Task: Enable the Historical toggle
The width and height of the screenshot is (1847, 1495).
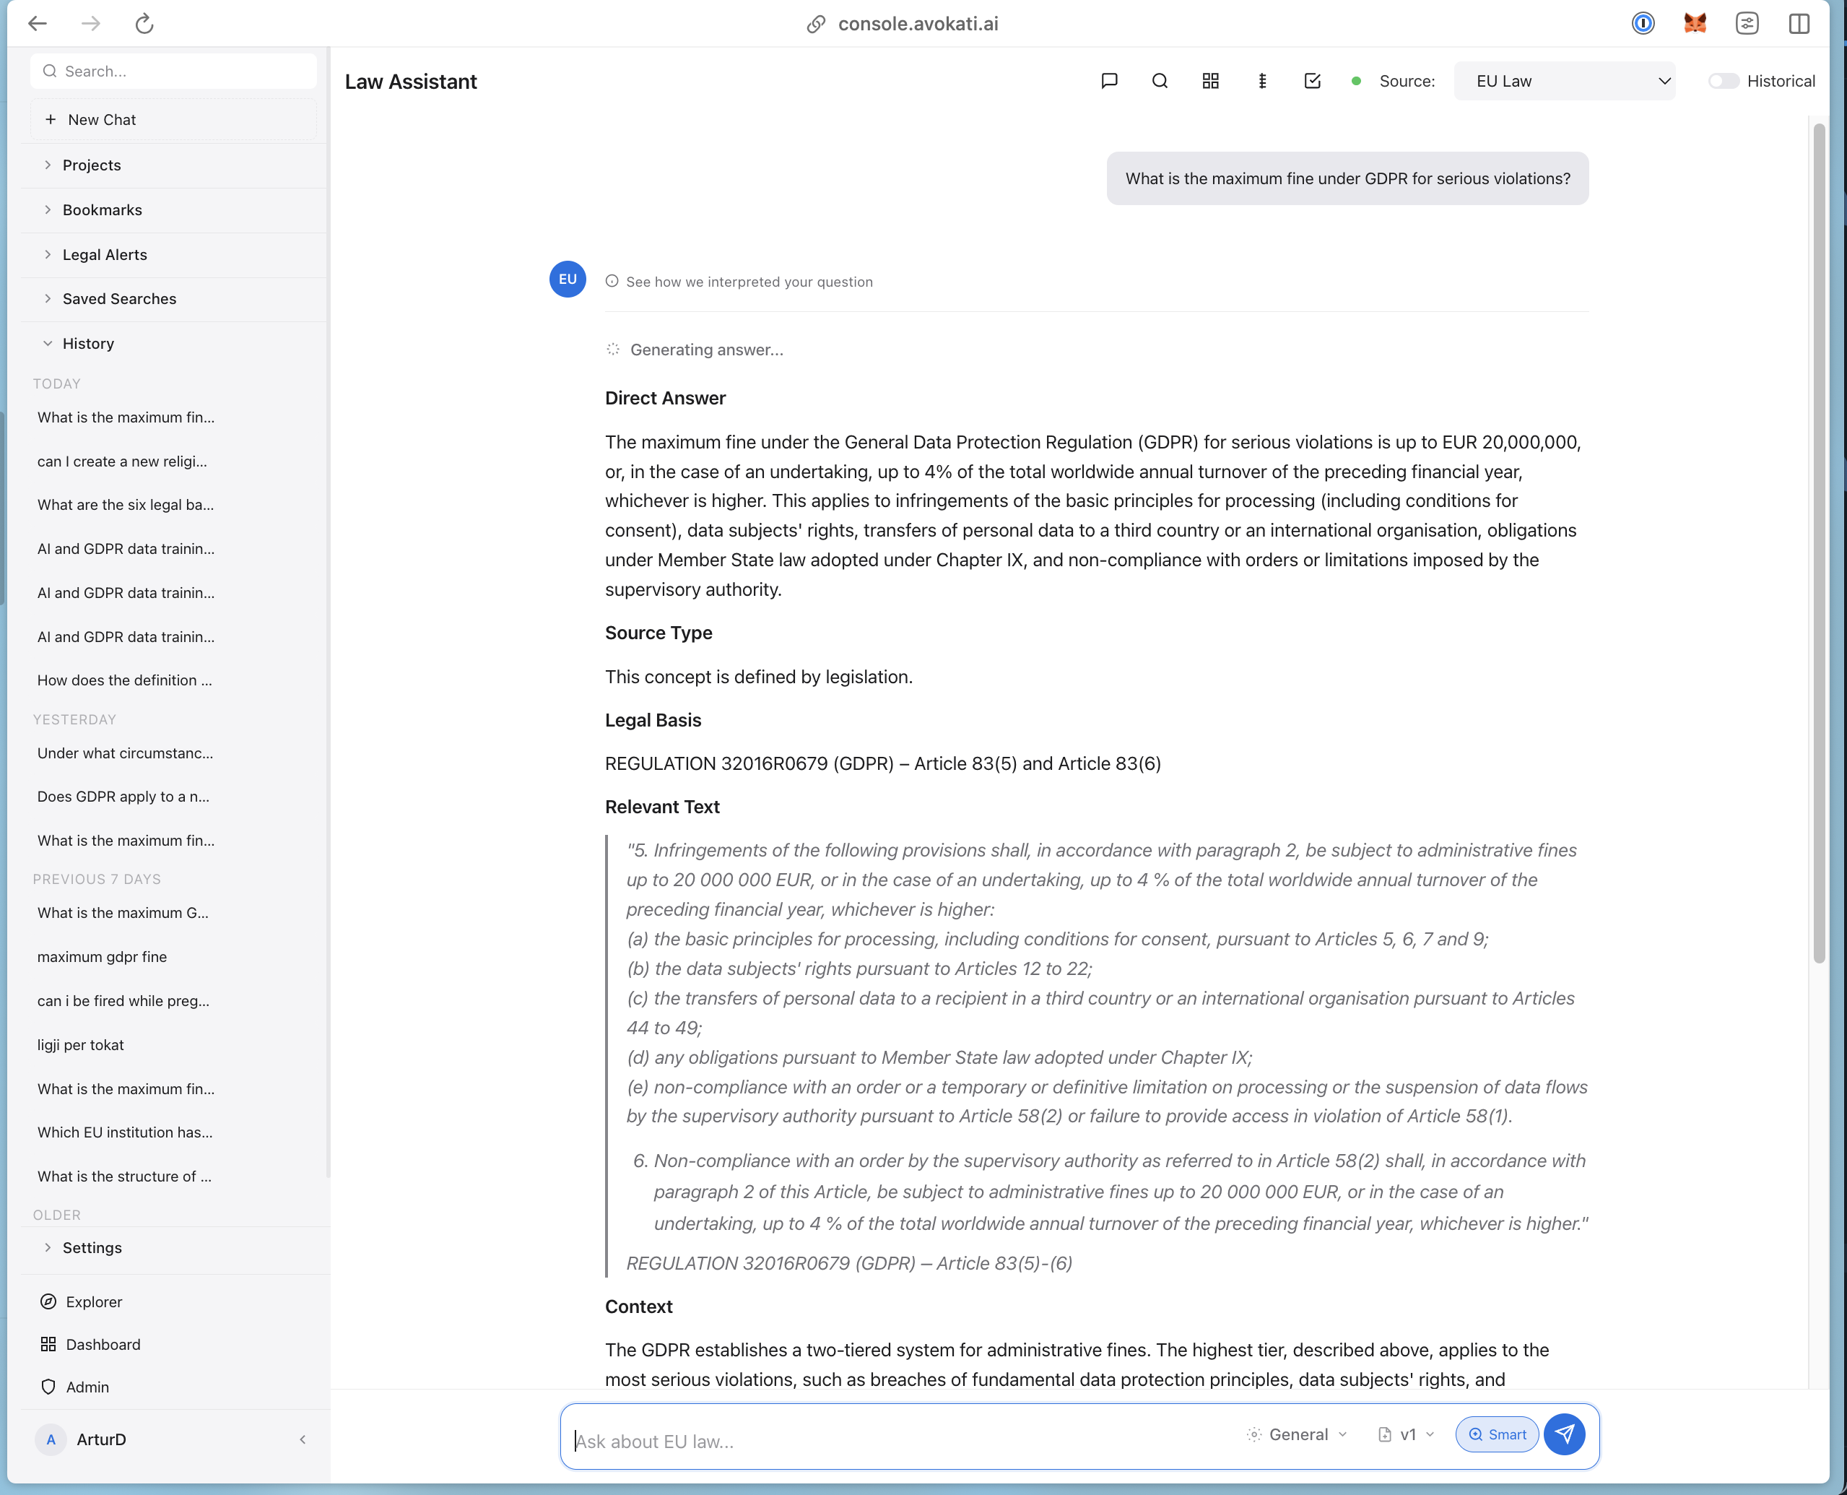Action: coord(1723,81)
